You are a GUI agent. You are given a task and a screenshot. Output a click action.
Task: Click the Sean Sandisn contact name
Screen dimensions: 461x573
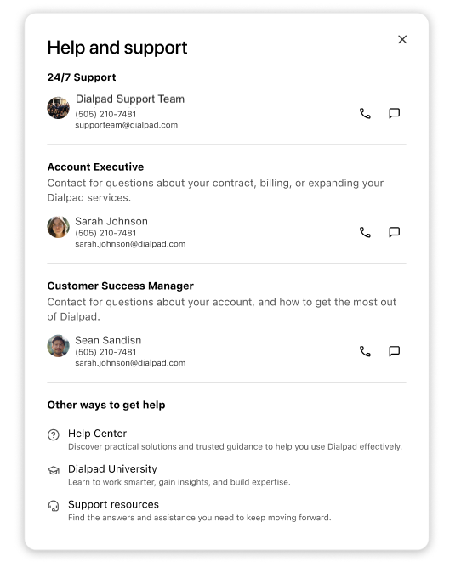pos(108,340)
